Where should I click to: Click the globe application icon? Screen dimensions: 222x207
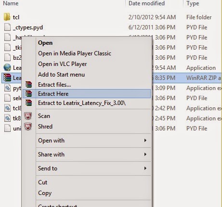(x=7, y=67)
